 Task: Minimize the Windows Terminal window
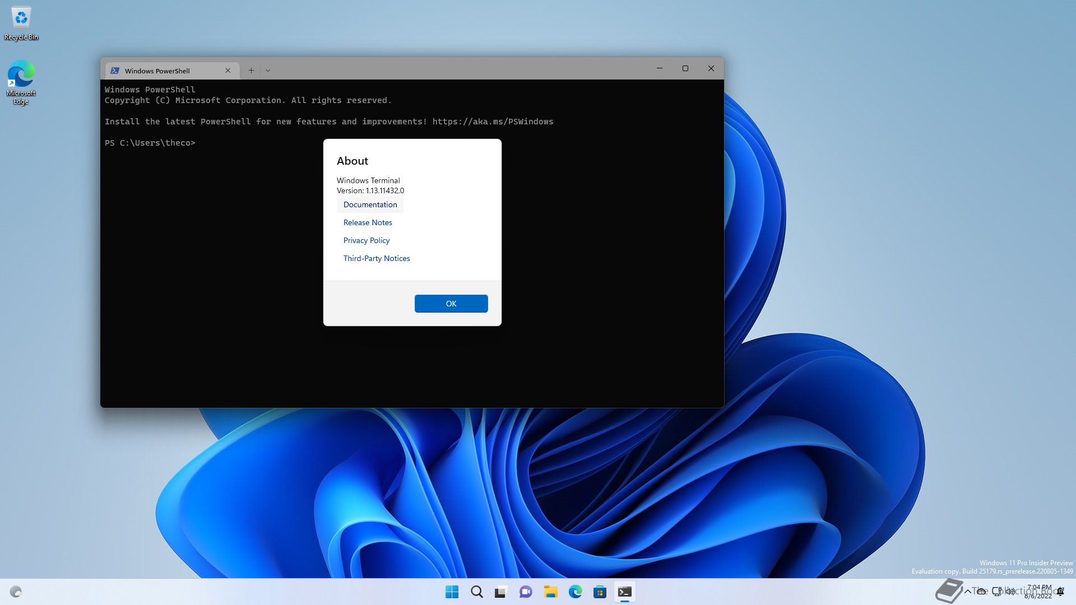(x=660, y=68)
